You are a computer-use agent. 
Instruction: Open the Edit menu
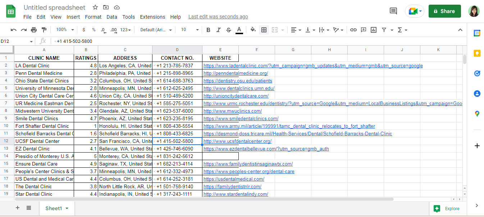coord(41,17)
